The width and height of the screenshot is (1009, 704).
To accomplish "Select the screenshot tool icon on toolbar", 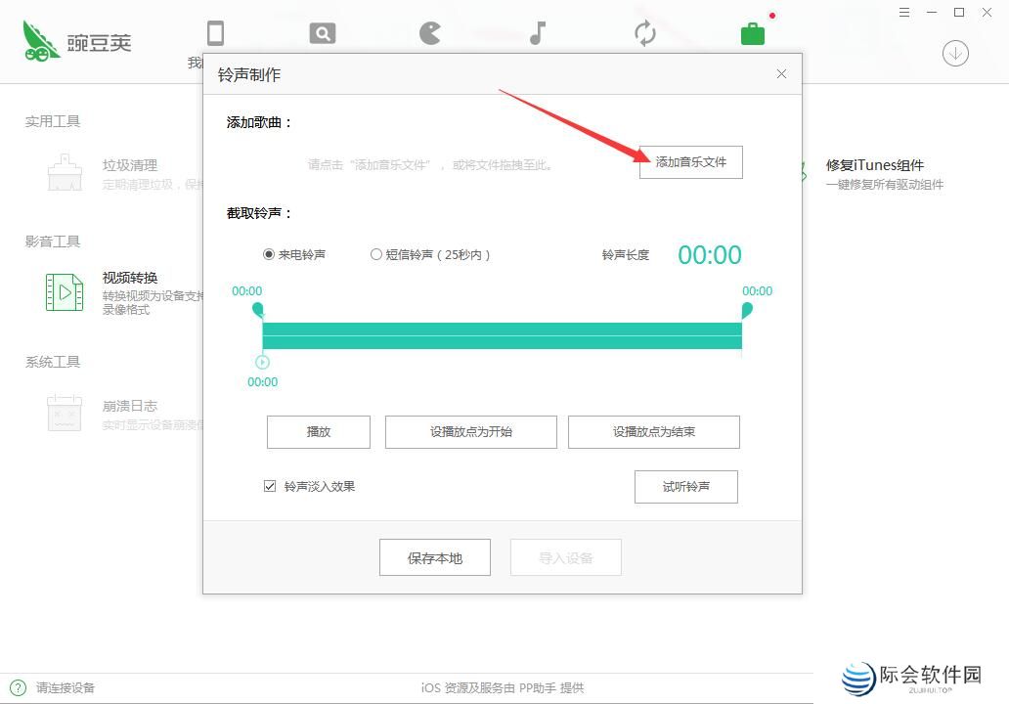I will pyautogui.click(x=322, y=32).
